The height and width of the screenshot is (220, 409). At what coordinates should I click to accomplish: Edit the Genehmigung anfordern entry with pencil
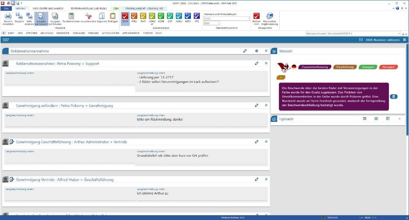click(x=256, y=106)
